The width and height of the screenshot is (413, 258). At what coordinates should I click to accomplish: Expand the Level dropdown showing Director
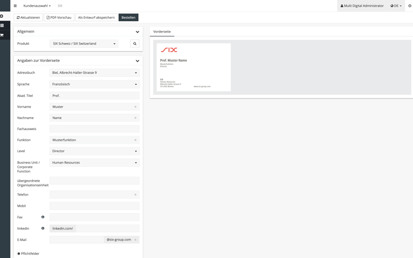[x=94, y=151]
